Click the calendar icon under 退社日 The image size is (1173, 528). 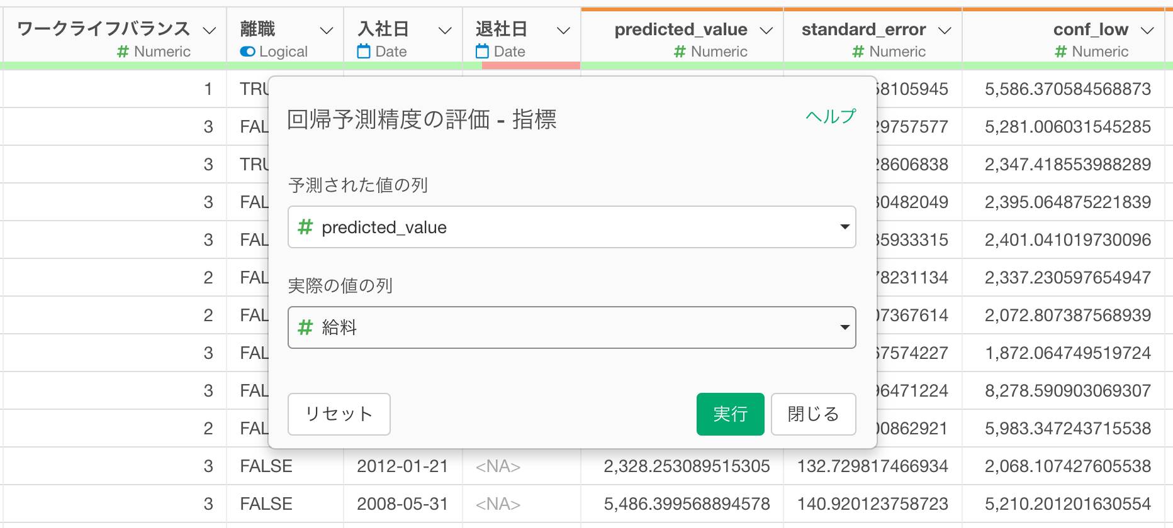click(482, 52)
